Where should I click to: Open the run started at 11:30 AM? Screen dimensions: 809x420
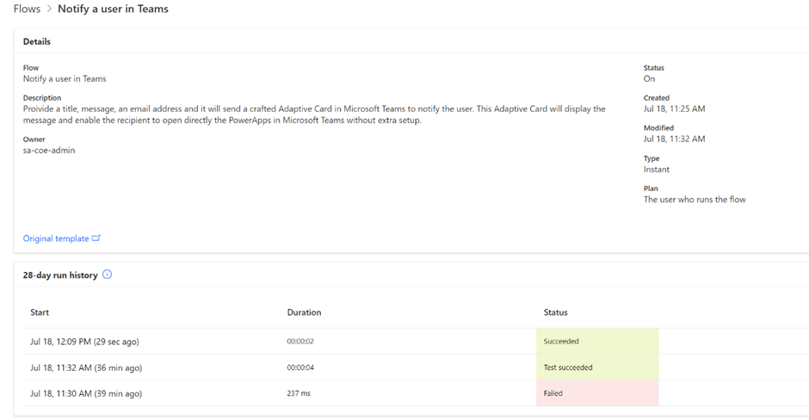click(x=85, y=393)
